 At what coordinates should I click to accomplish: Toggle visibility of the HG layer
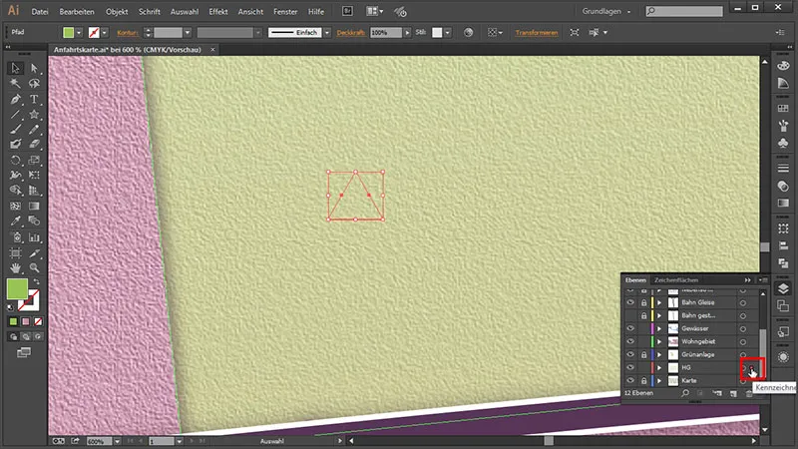pos(630,367)
